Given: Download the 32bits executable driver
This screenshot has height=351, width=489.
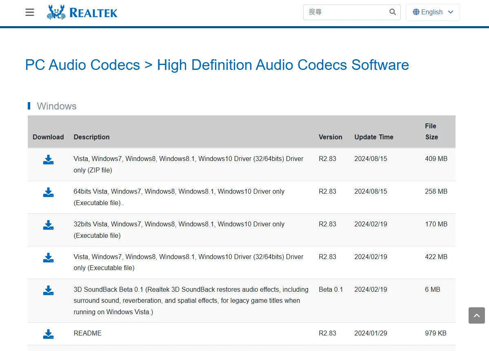Looking at the screenshot, I should pos(48,225).
